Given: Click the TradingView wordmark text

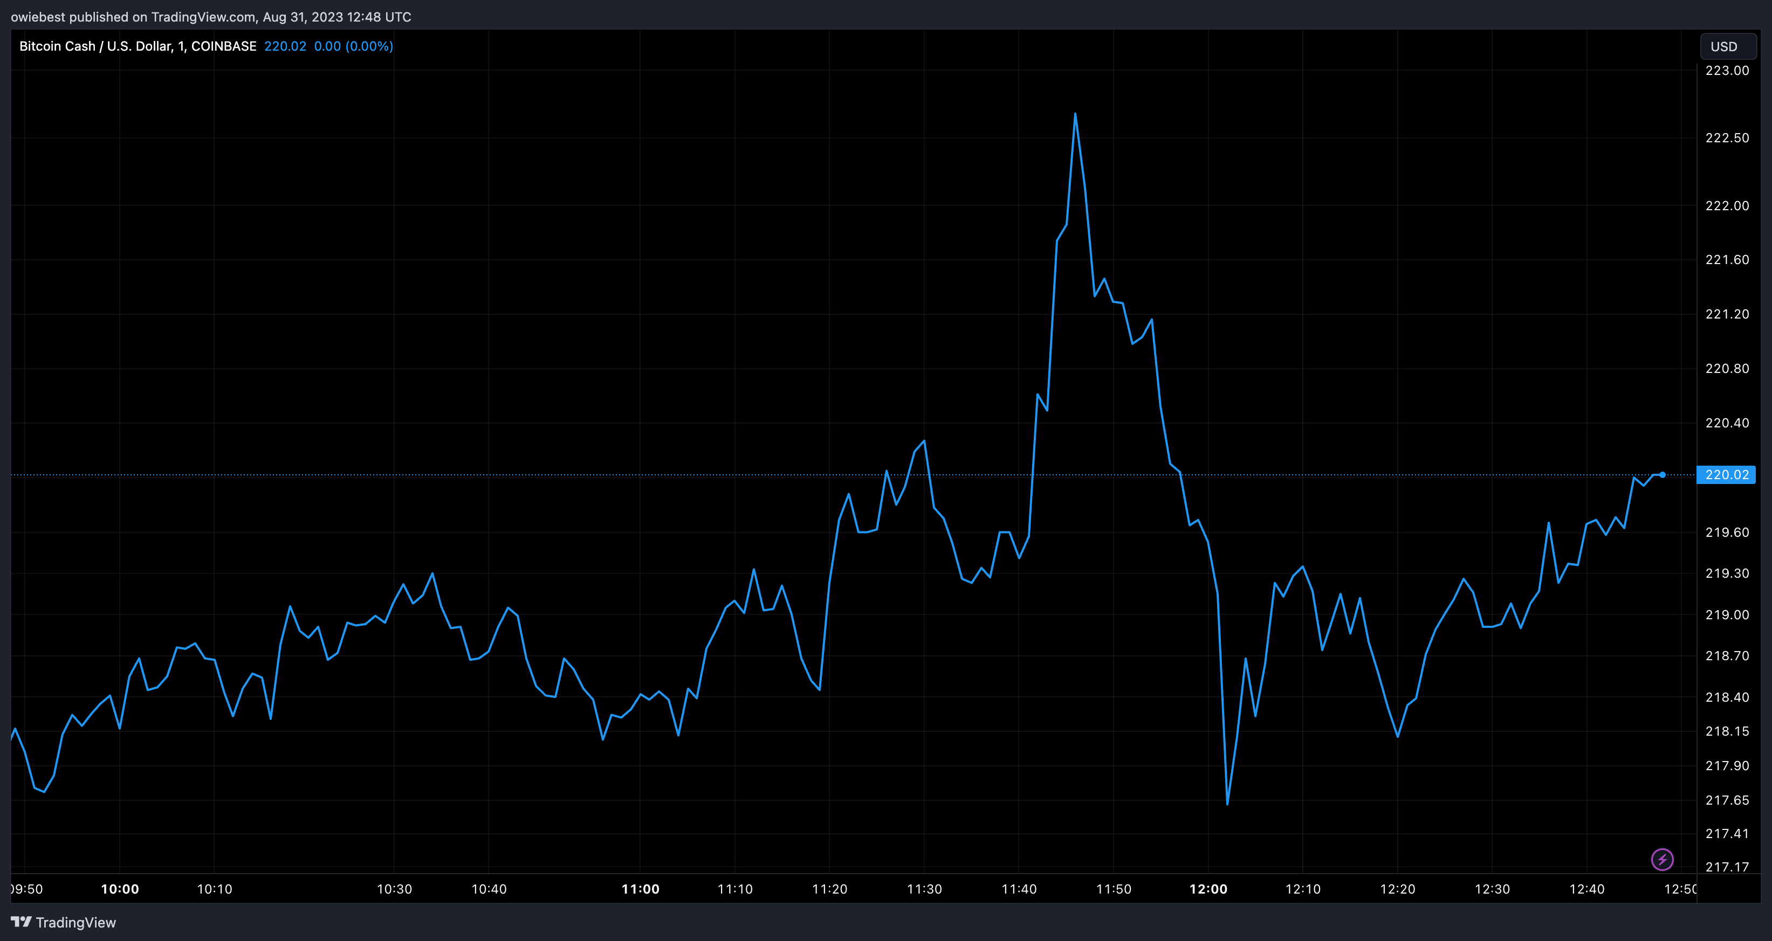Looking at the screenshot, I should (75, 923).
